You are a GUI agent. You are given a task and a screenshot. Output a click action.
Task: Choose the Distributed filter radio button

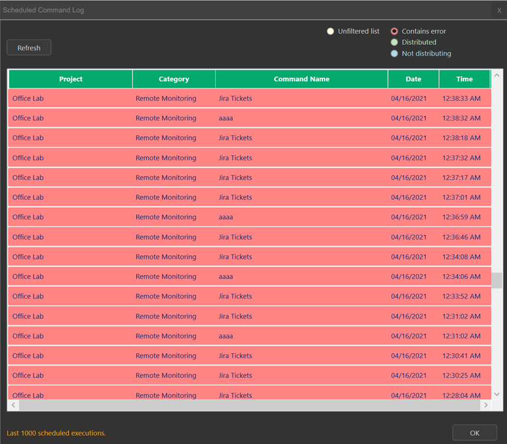[x=394, y=42]
